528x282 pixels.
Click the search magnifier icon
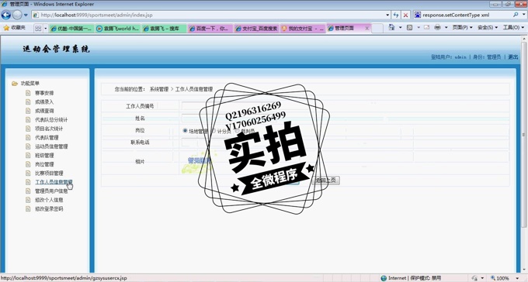pos(516,15)
